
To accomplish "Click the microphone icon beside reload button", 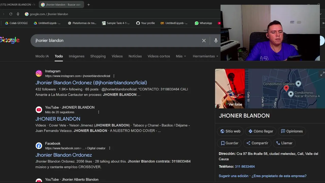I will [x=18, y=14].
